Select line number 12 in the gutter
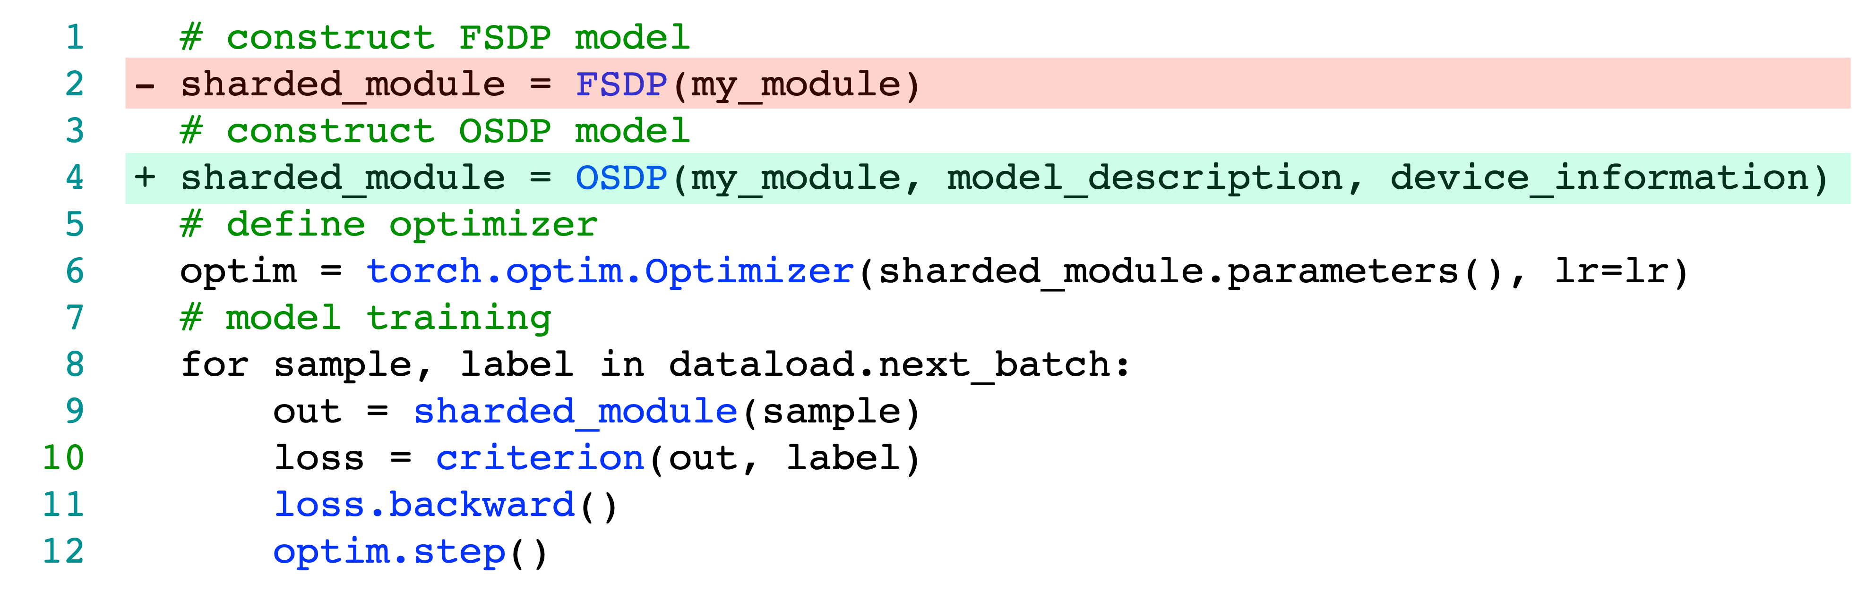The image size is (1858, 599). click(x=63, y=551)
